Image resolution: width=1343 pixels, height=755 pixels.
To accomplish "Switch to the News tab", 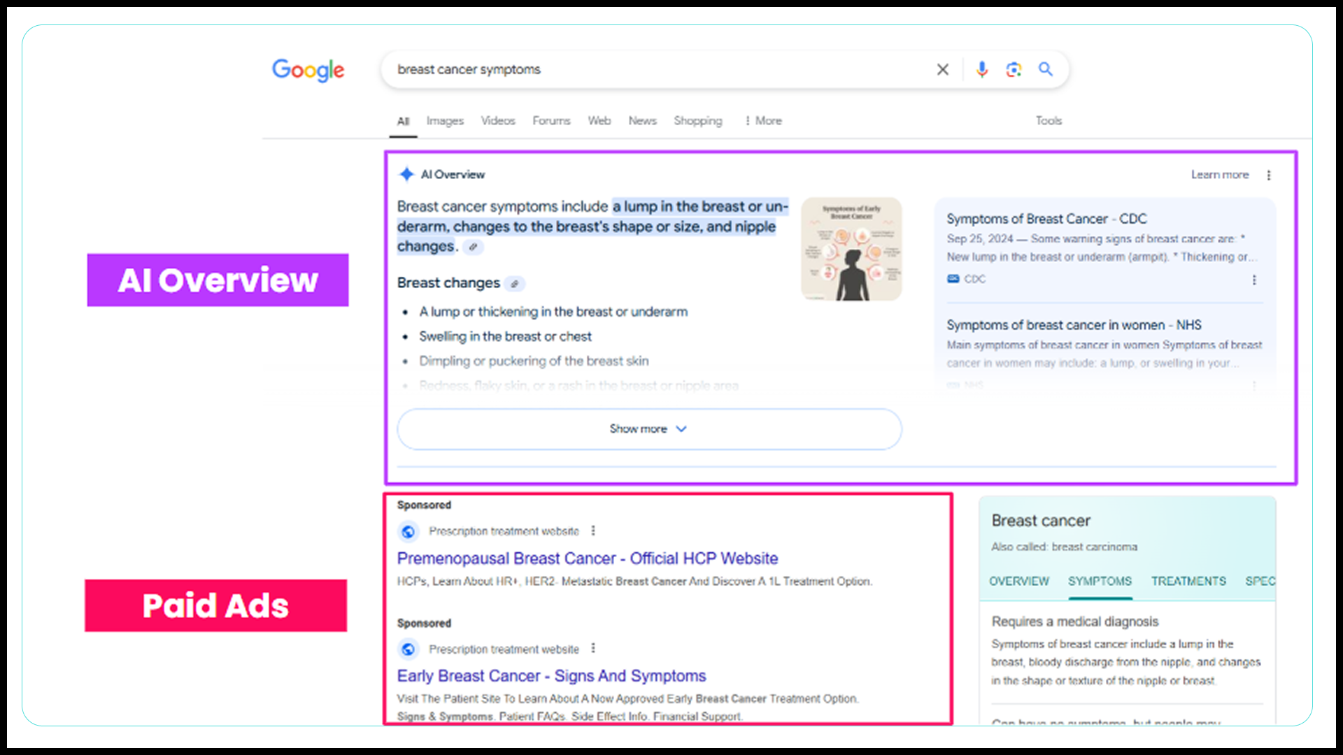I will pyautogui.click(x=642, y=121).
